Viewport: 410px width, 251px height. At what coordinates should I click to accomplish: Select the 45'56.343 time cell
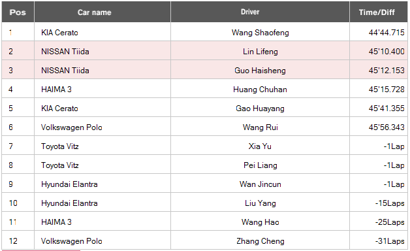(379, 127)
